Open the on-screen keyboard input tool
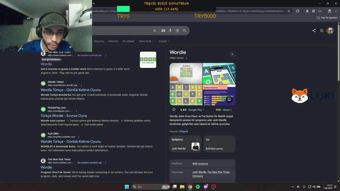Viewport: 340px width, 191px height. pos(163,31)
